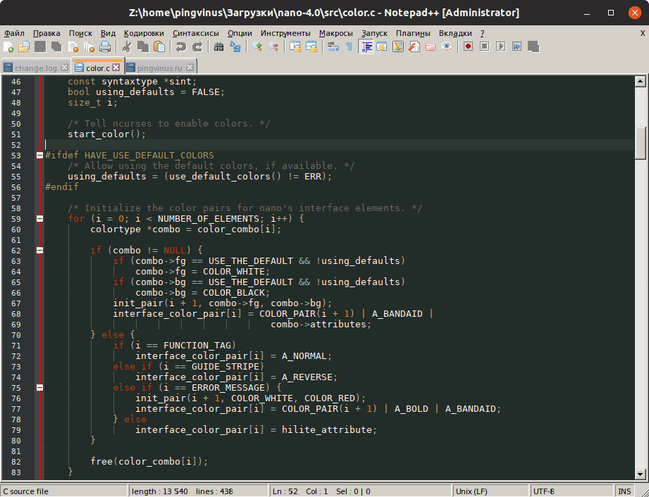The width and height of the screenshot is (649, 497).
Task: Close the pingvinus.ru tab
Action: pyautogui.click(x=190, y=68)
